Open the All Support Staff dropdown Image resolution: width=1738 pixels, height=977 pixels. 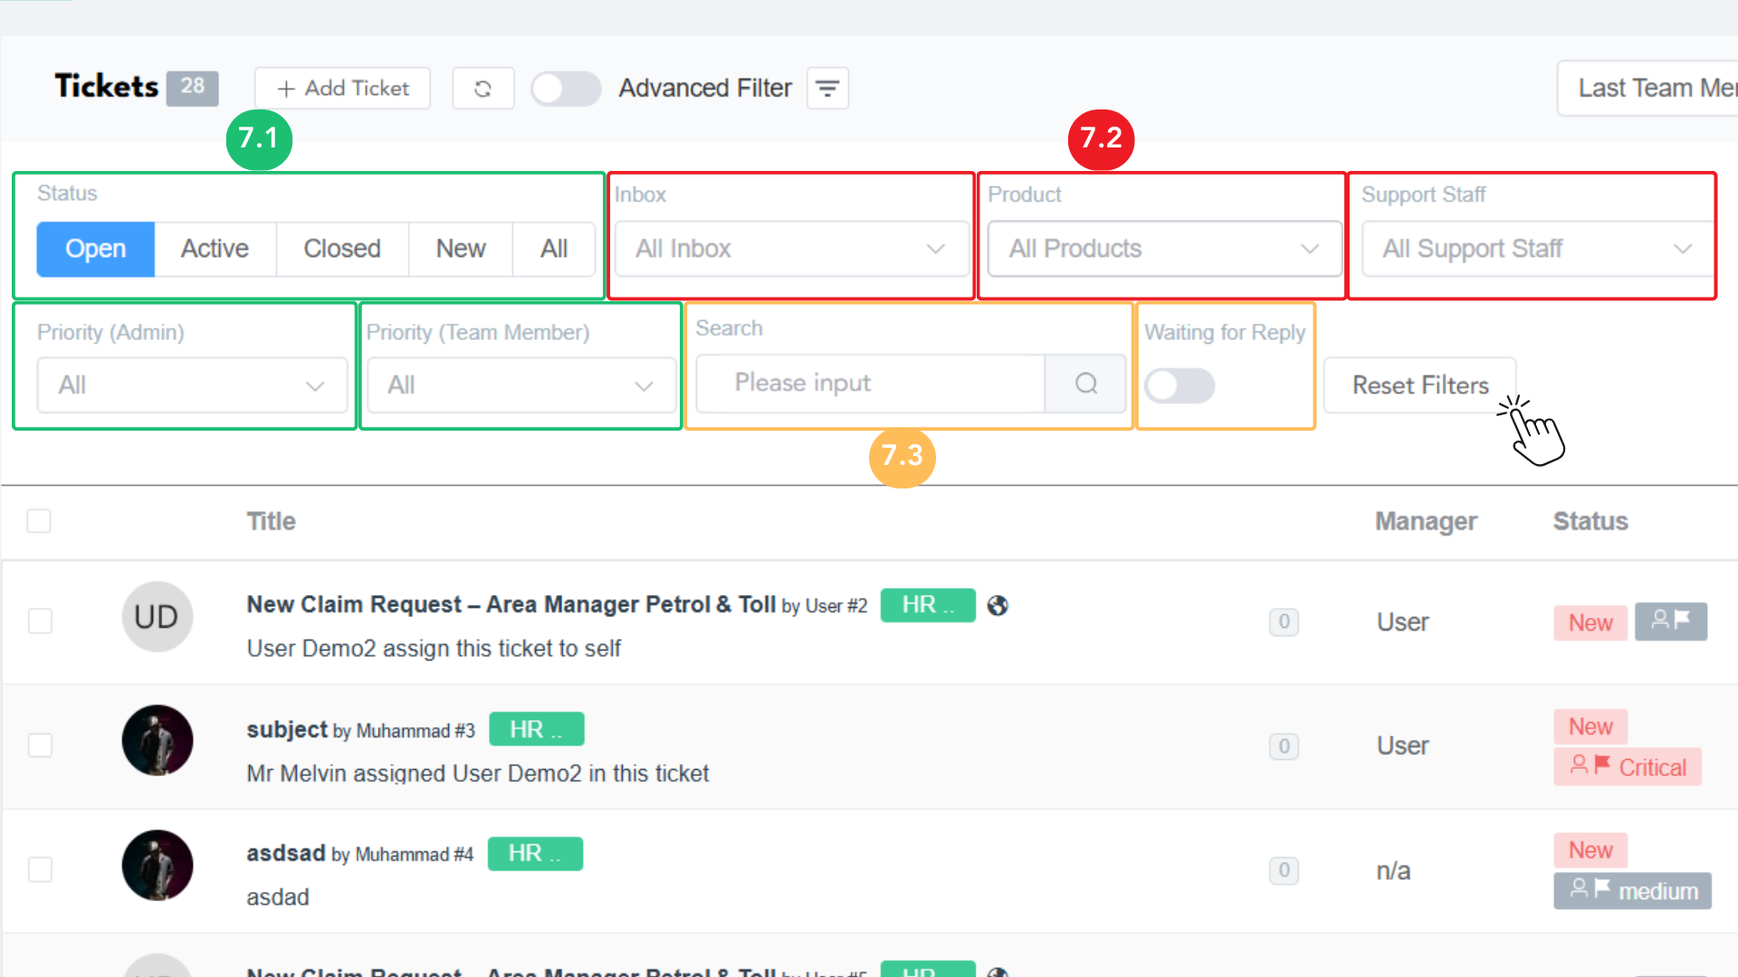1536,249
